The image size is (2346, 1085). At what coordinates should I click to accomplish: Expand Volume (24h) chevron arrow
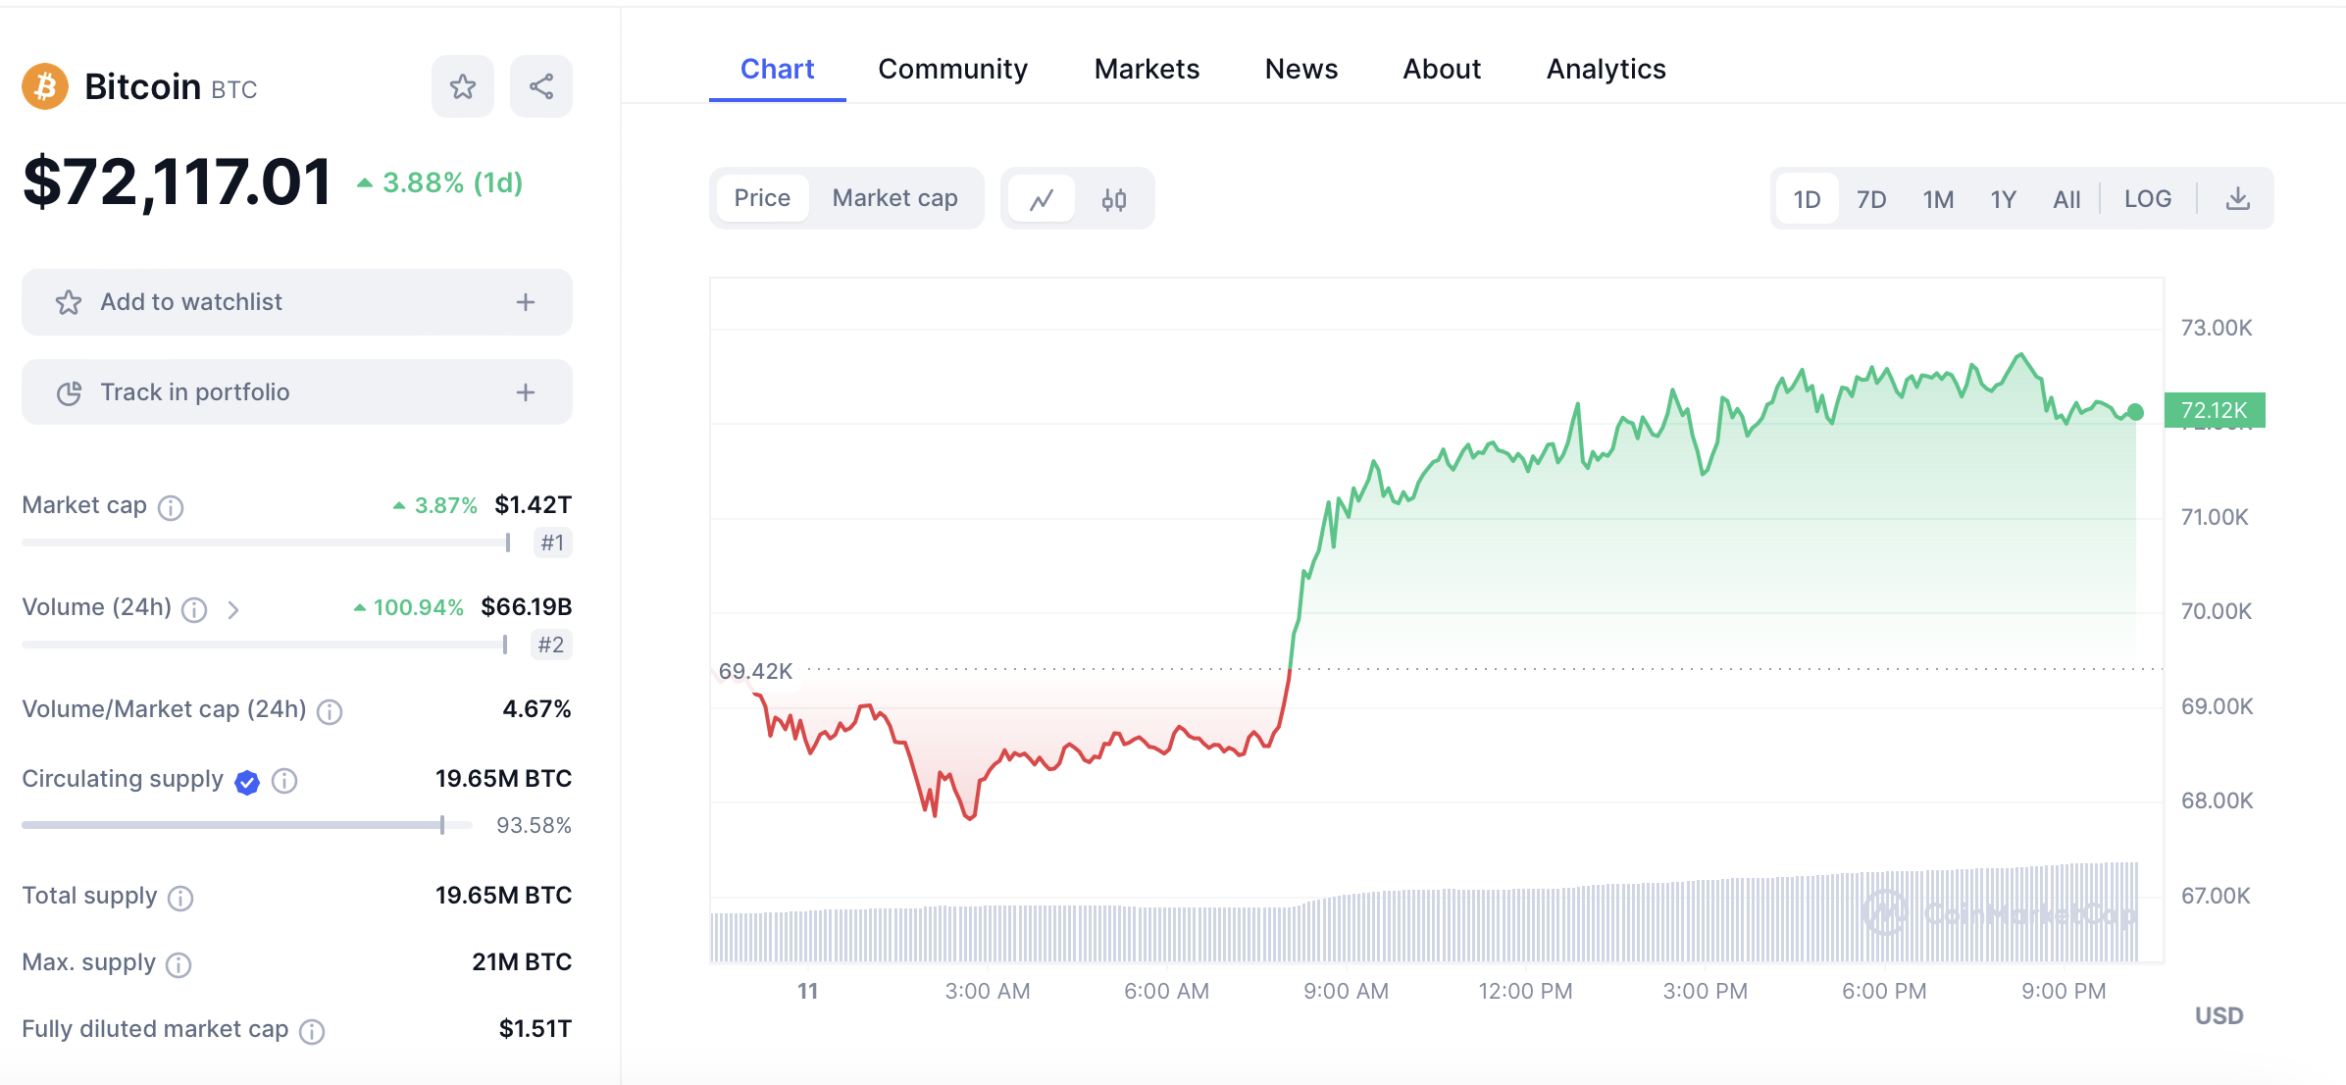233,610
